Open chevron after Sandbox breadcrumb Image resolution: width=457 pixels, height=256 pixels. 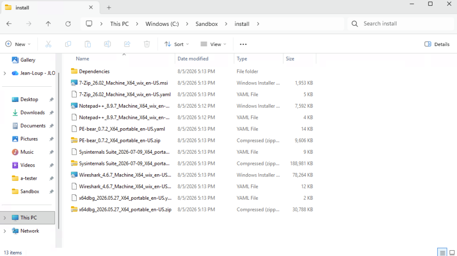coord(226,24)
